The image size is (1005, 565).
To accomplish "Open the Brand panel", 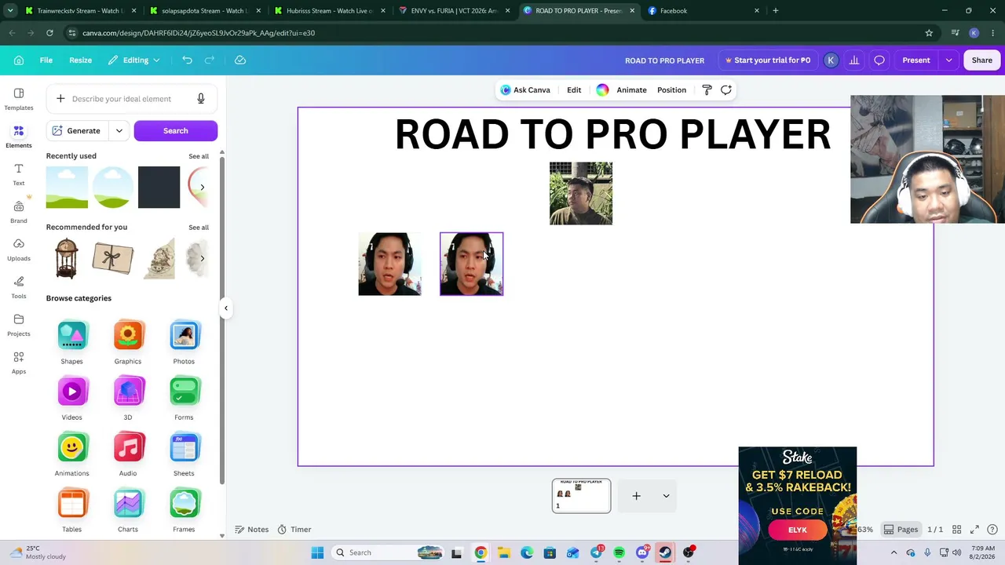I will [19, 212].
